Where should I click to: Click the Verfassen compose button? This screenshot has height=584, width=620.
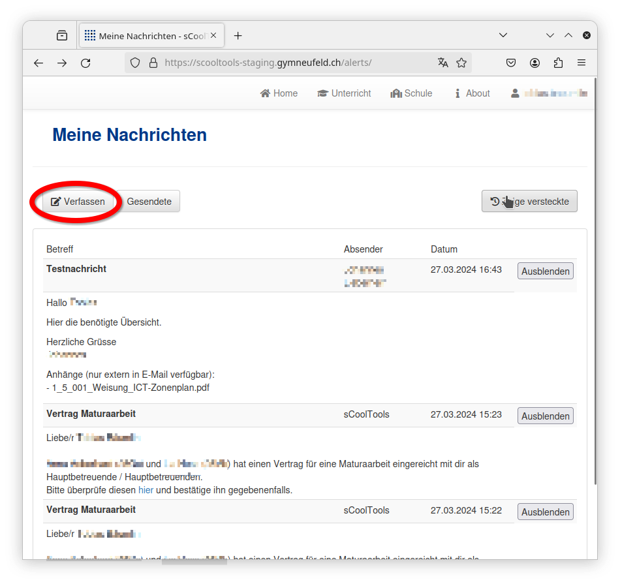[78, 202]
